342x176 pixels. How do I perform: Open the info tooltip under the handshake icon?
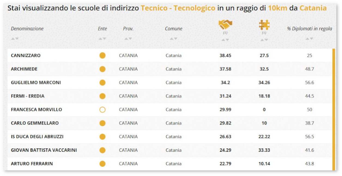pyautogui.click(x=225, y=33)
